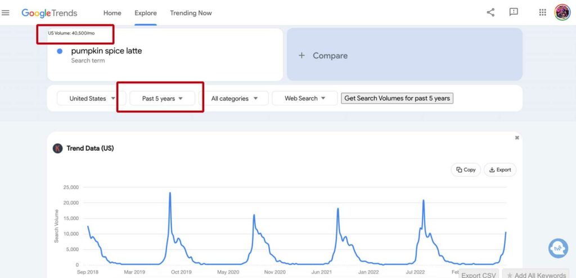The image size is (576, 278).
Task: Open the Web Search type dropdown
Action: tap(305, 98)
